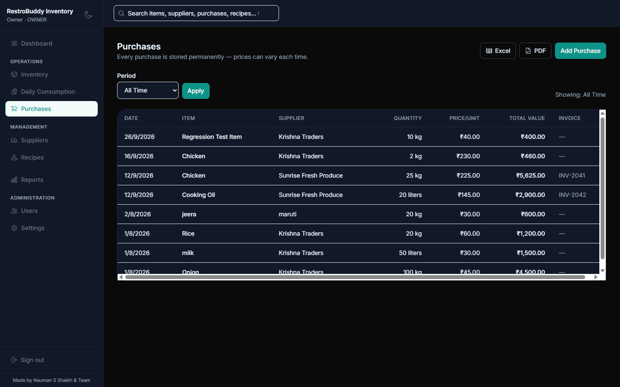The width and height of the screenshot is (620, 387).
Task: Click the TOTAL VALUE column header
Action: (x=527, y=118)
